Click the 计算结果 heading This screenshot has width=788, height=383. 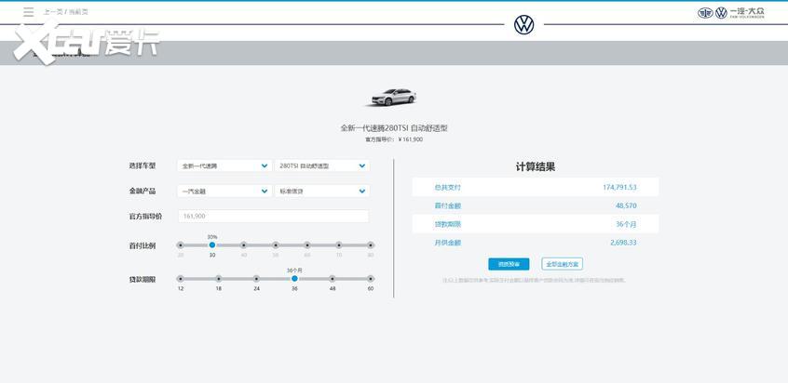536,167
